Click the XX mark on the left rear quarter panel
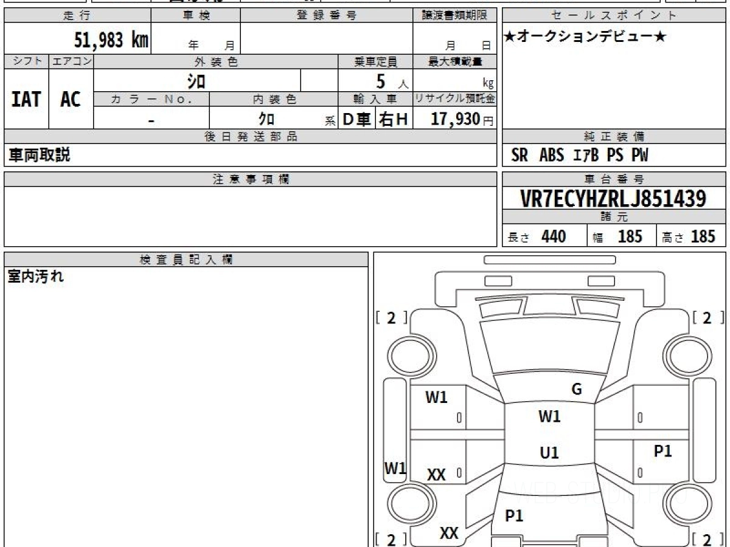Image resolution: width=730 pixels, height=547 pixels. [x=449, y=533]
